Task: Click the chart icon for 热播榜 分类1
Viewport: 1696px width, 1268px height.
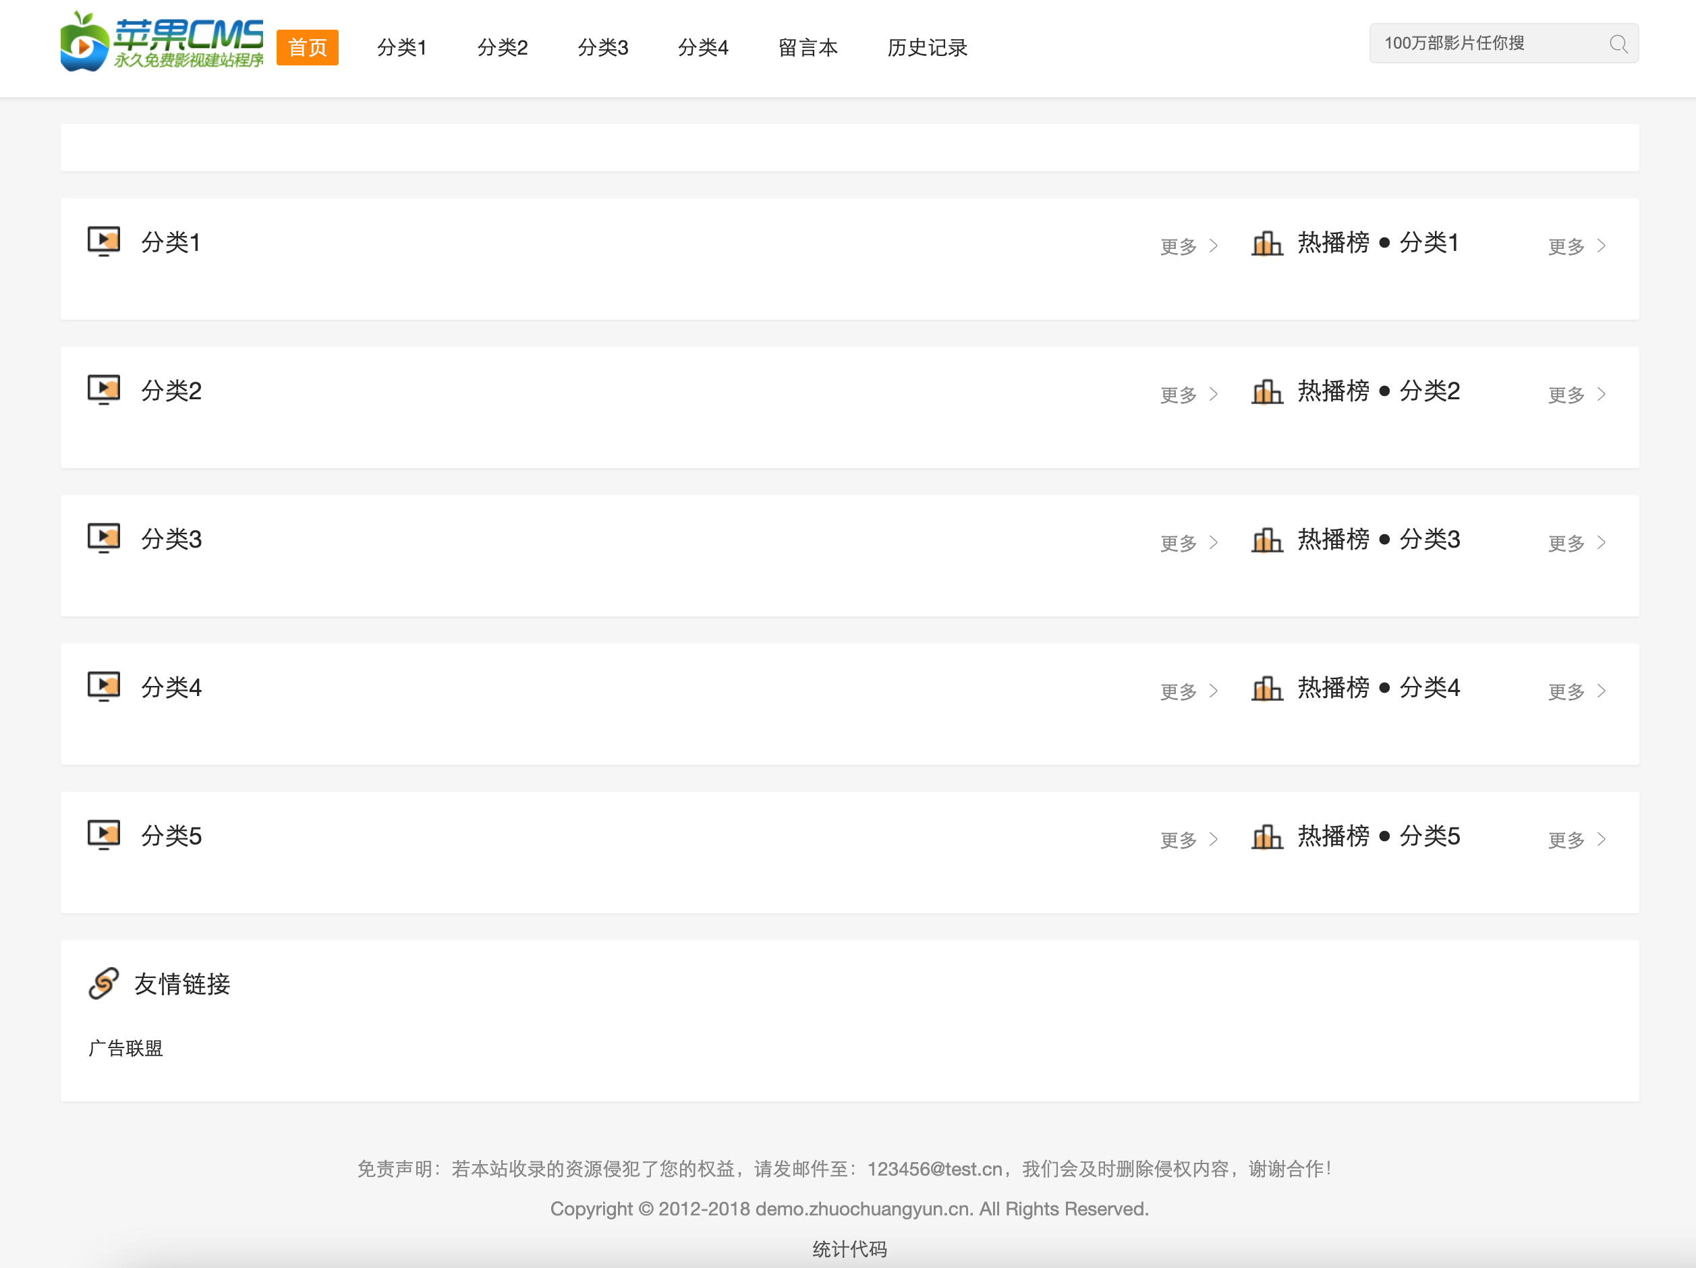Action: 1267,243
